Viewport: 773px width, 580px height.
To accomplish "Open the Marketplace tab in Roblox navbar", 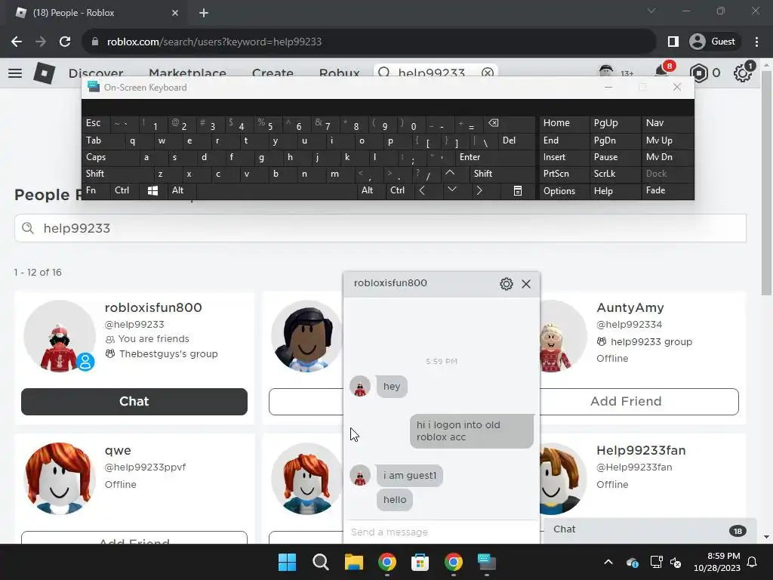I will (187, 73).
